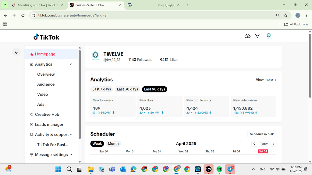
Task: Collapse the Analytics sidebar section
Action: (71, 64)
